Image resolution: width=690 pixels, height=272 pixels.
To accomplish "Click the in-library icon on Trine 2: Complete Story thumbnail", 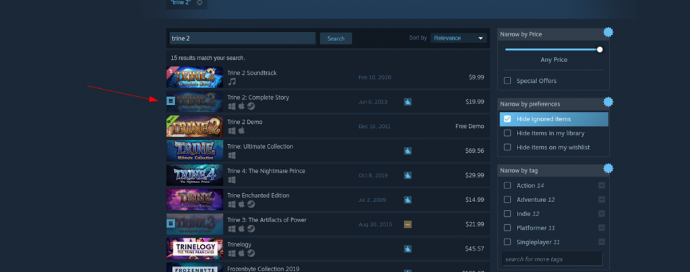I will point(170,101).
